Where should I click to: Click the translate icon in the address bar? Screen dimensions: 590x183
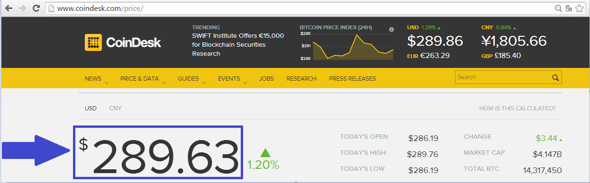(569, 8)
